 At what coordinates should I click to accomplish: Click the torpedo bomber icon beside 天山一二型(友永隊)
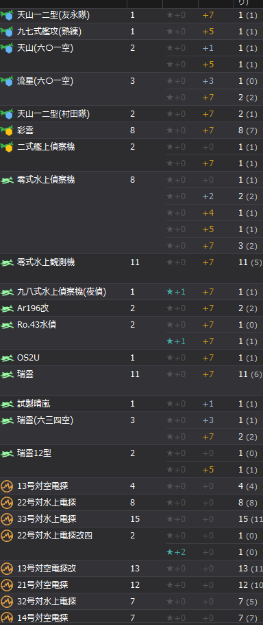coord(7,16)
